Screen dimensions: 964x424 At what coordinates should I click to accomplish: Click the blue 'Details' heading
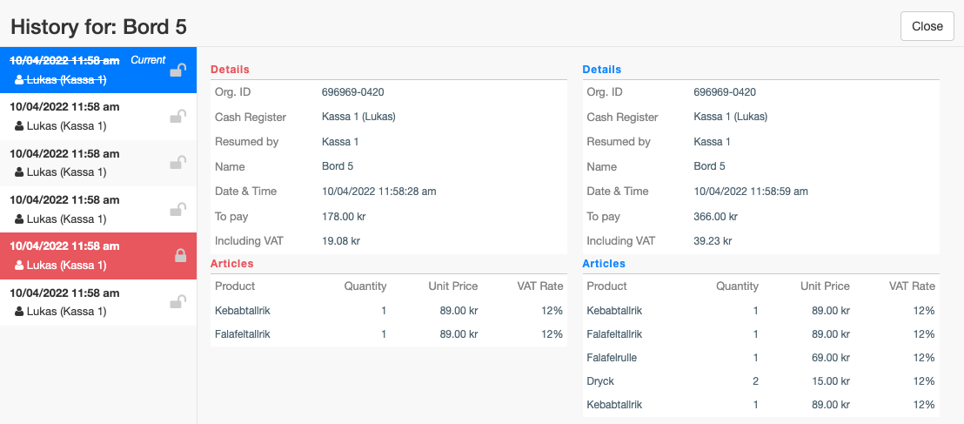click(x=602, y=70)
